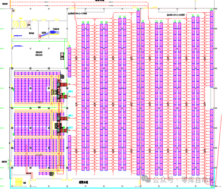Click the cyan tag near the topmost red machine
Image resolution: width=222 pixels, height=189 pixels.
(71, 92)
